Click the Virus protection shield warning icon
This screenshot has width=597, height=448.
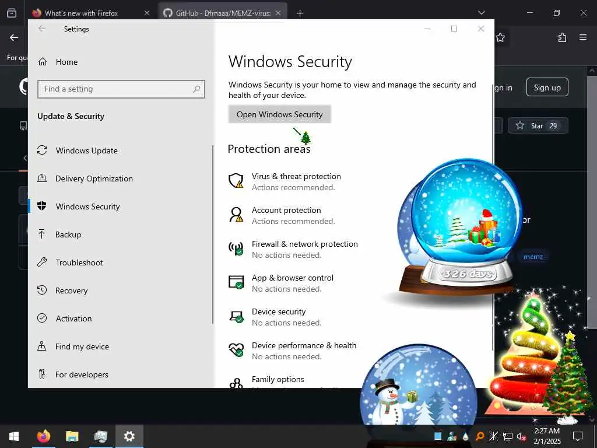(236, 181)
